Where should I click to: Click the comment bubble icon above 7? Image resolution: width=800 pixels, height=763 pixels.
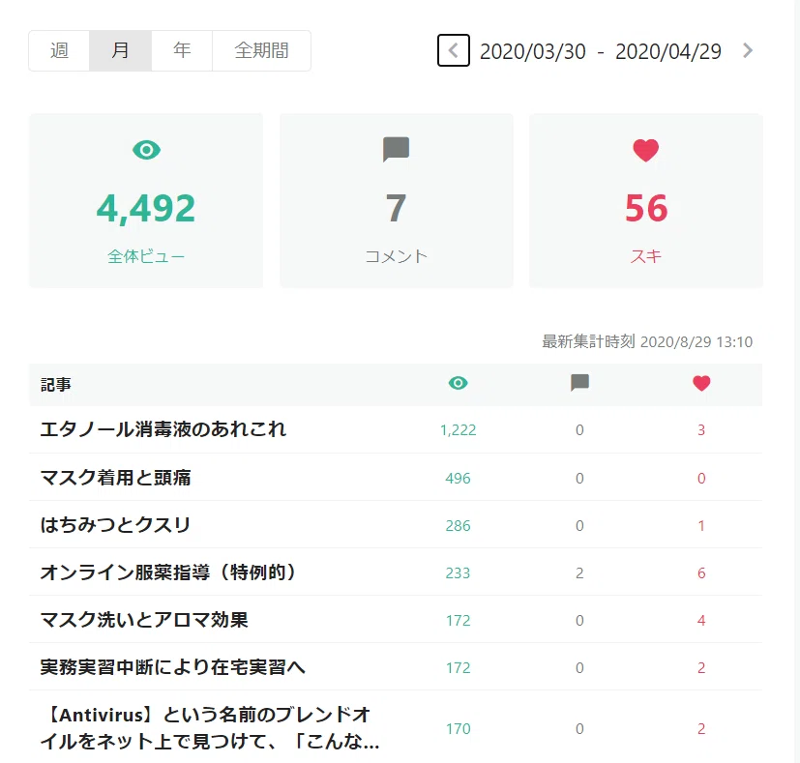tap(396, 150)
